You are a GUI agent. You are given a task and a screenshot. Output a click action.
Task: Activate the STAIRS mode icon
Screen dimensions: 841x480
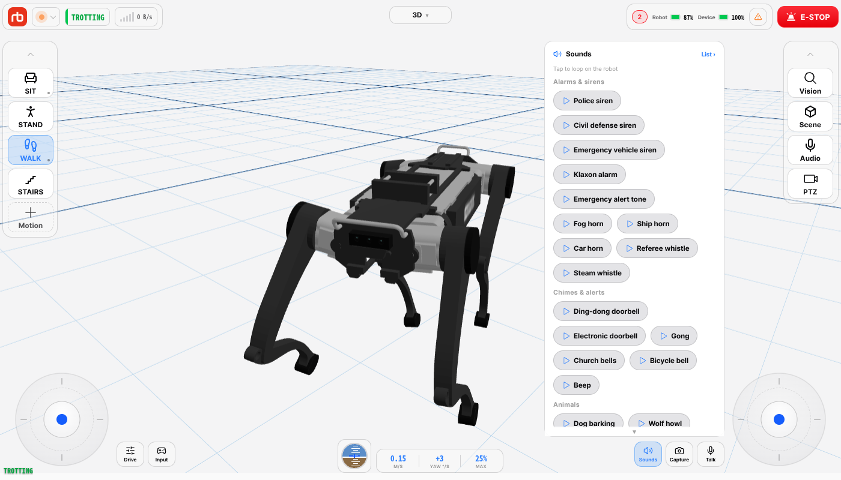(31, 180)
